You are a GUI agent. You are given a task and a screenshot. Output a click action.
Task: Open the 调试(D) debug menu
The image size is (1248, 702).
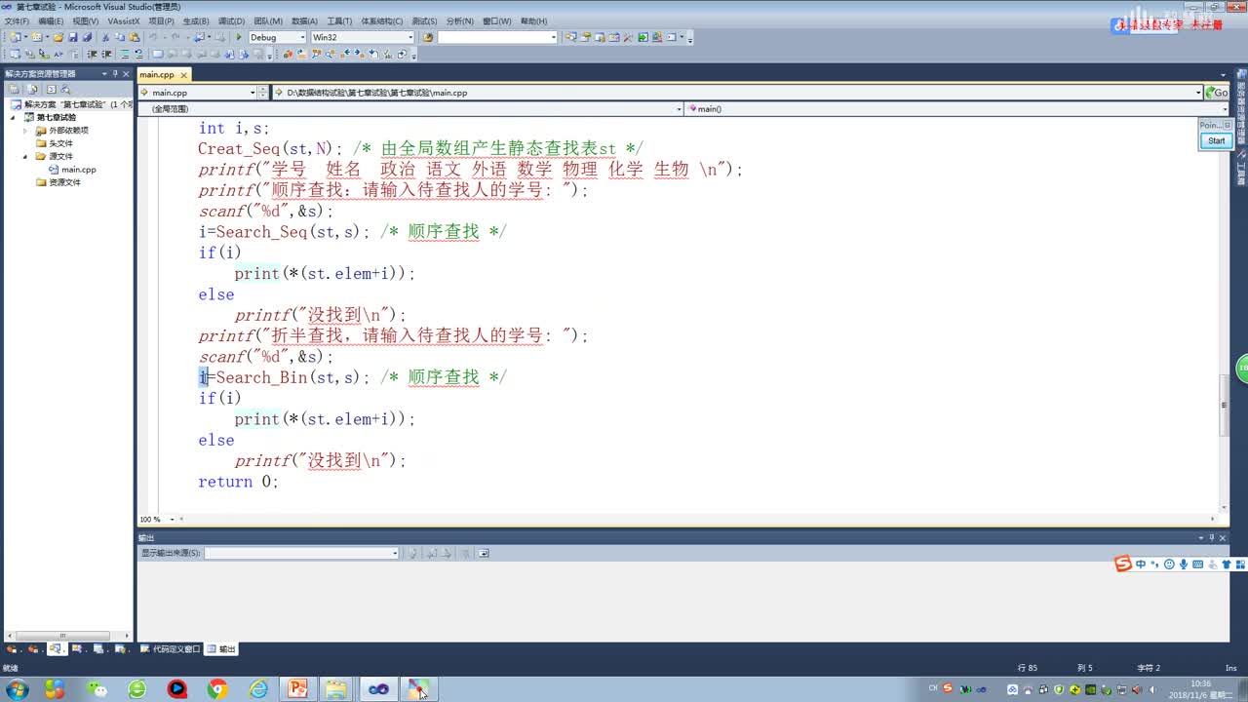click(x=232, y=20)
